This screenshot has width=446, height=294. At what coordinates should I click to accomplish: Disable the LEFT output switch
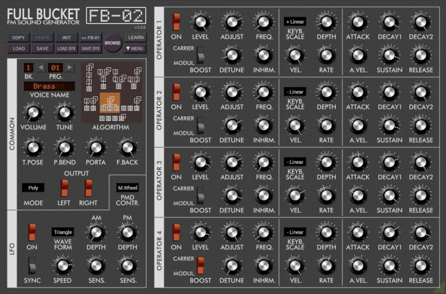pos(64,188)
